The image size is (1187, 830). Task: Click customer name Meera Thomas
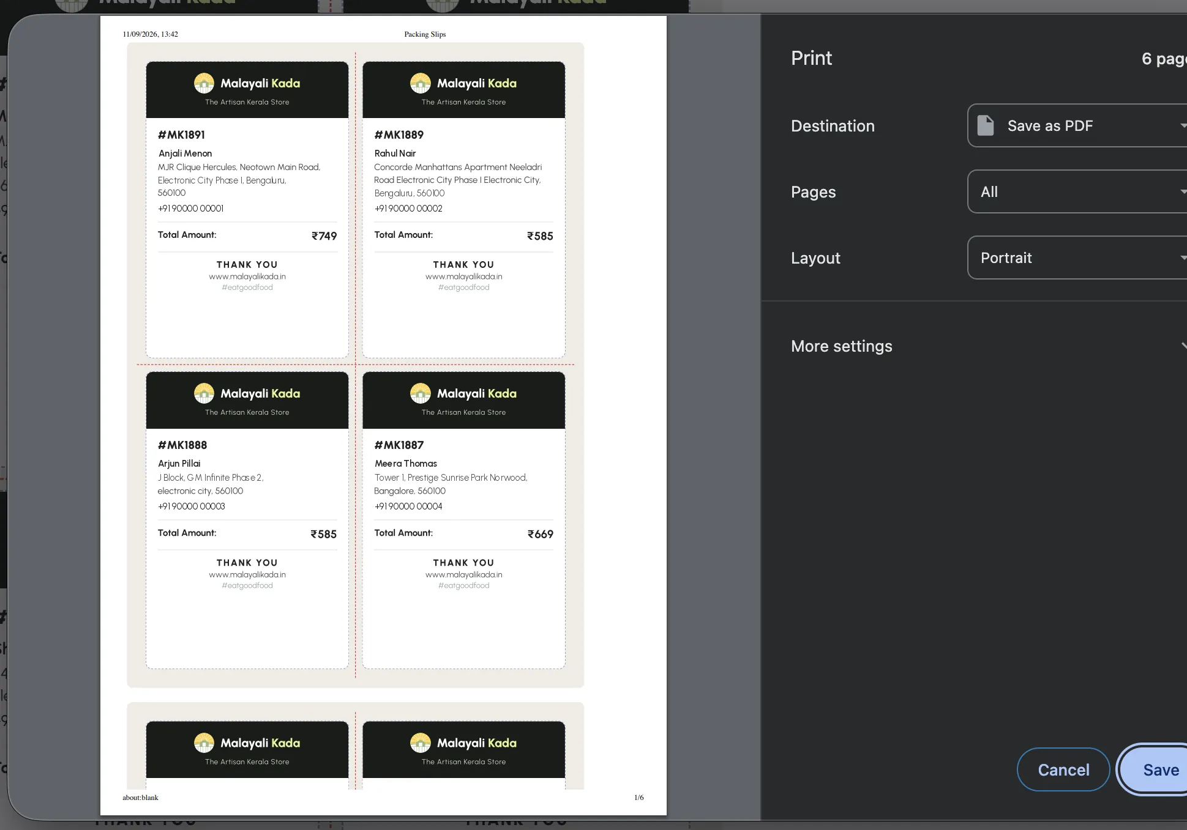(405, 464)
